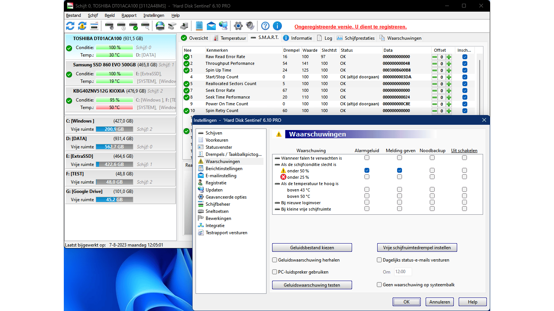Screen dimensions: 554x311
Task: Click the speaker sound toolbar icon
Action: (250, 26)
